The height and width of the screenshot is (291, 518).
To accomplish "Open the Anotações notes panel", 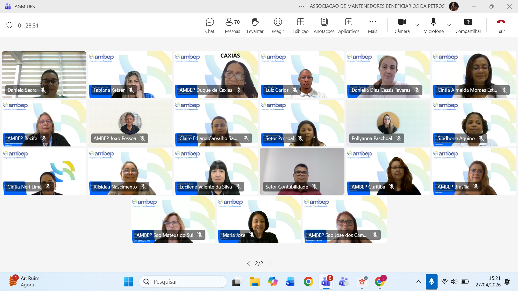I will click(x=324, y=25).
